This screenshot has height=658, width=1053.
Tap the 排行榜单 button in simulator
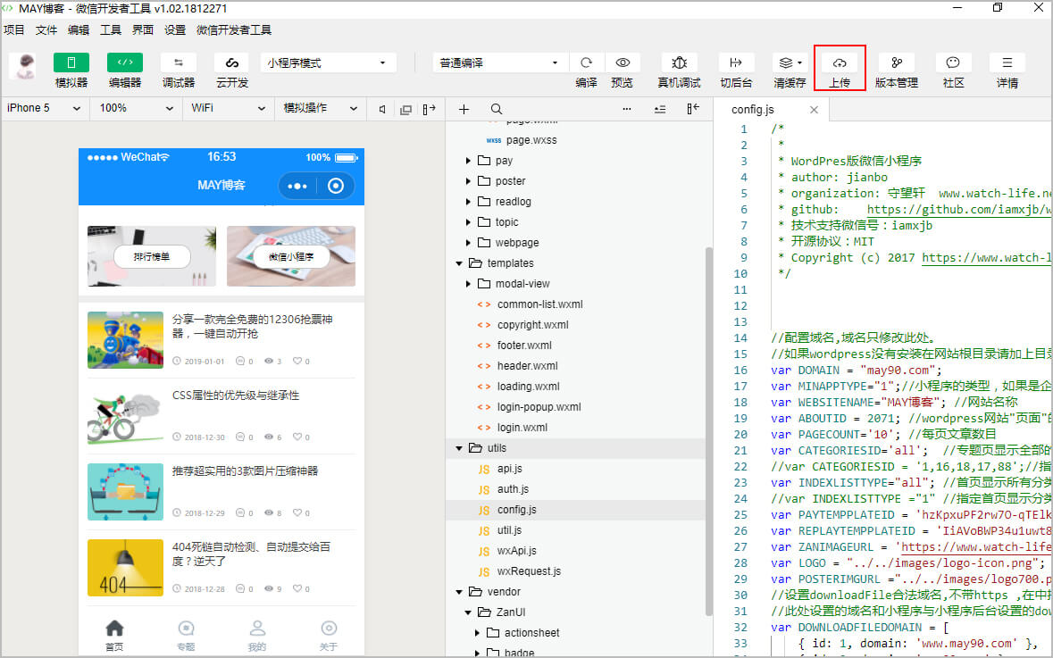pyautogui.click(x=151, y=257)
